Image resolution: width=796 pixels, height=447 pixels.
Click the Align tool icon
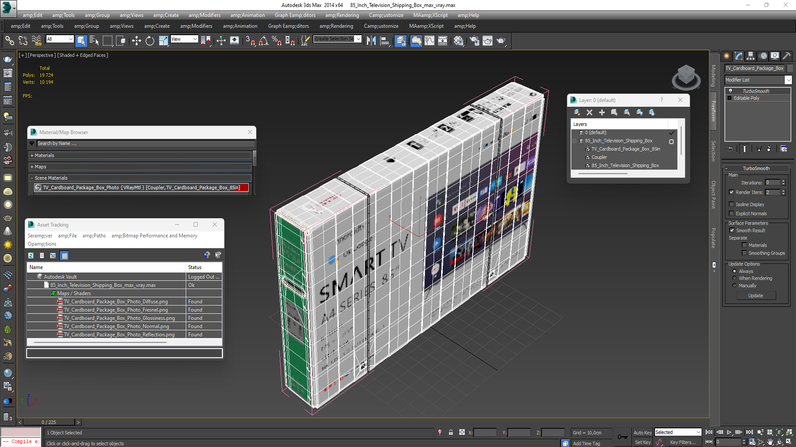[x=385, y=41]
